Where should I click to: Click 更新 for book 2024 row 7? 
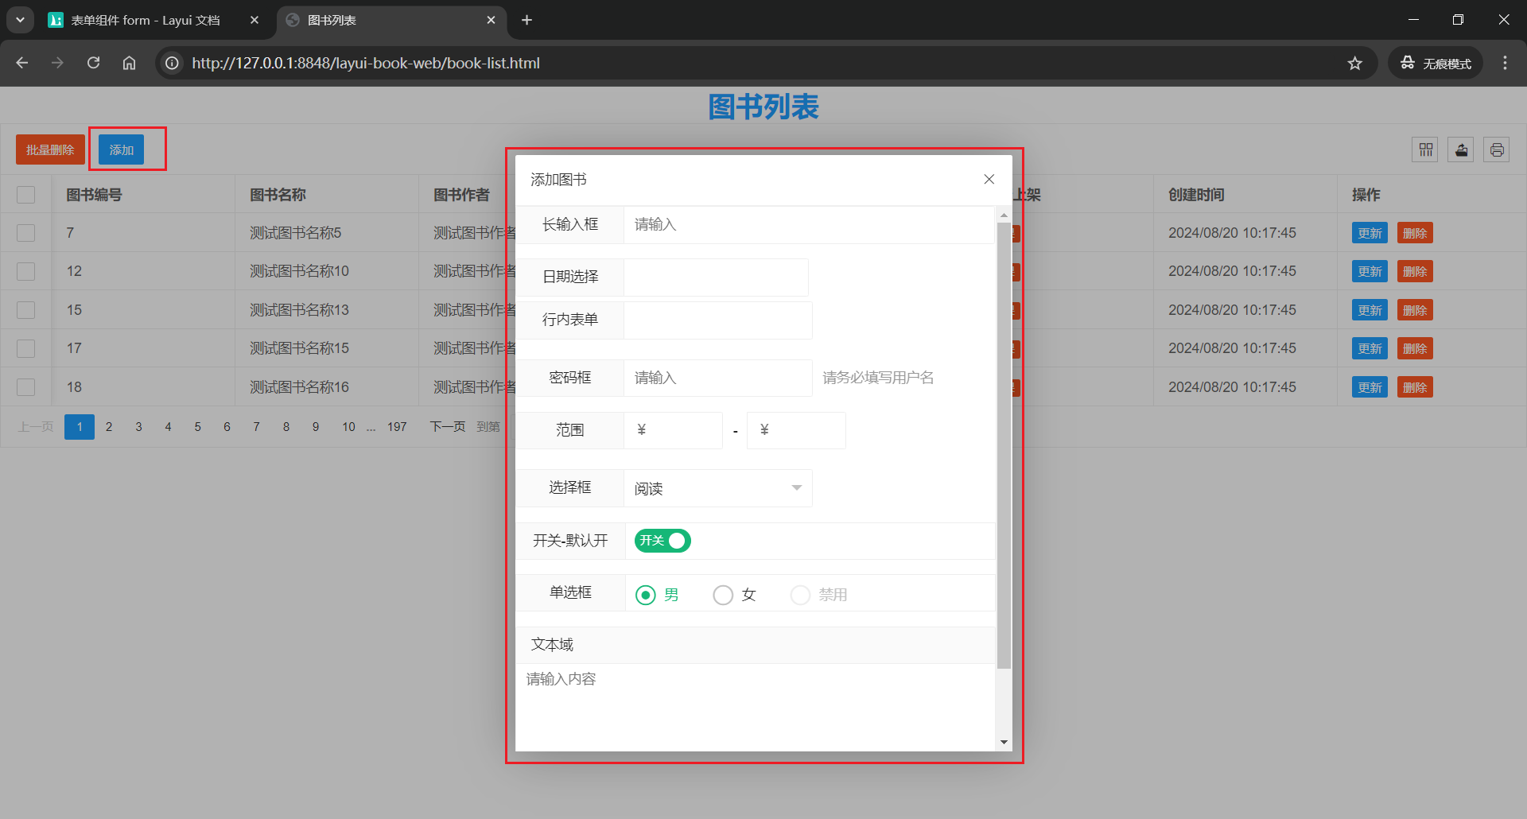(x=1370, y=233)
